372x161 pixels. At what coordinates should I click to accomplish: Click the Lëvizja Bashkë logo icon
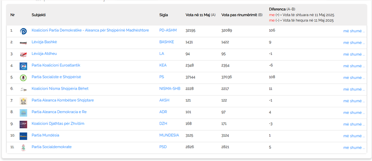(x=23, y=43)
